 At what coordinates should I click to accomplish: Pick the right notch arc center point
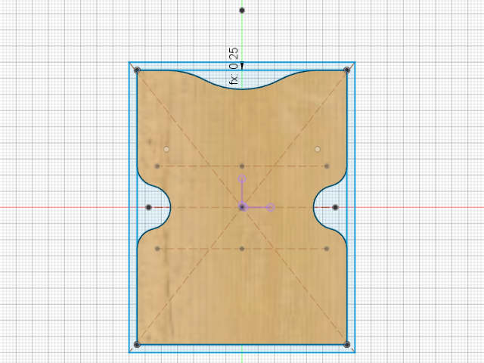[x=336, y=207]
